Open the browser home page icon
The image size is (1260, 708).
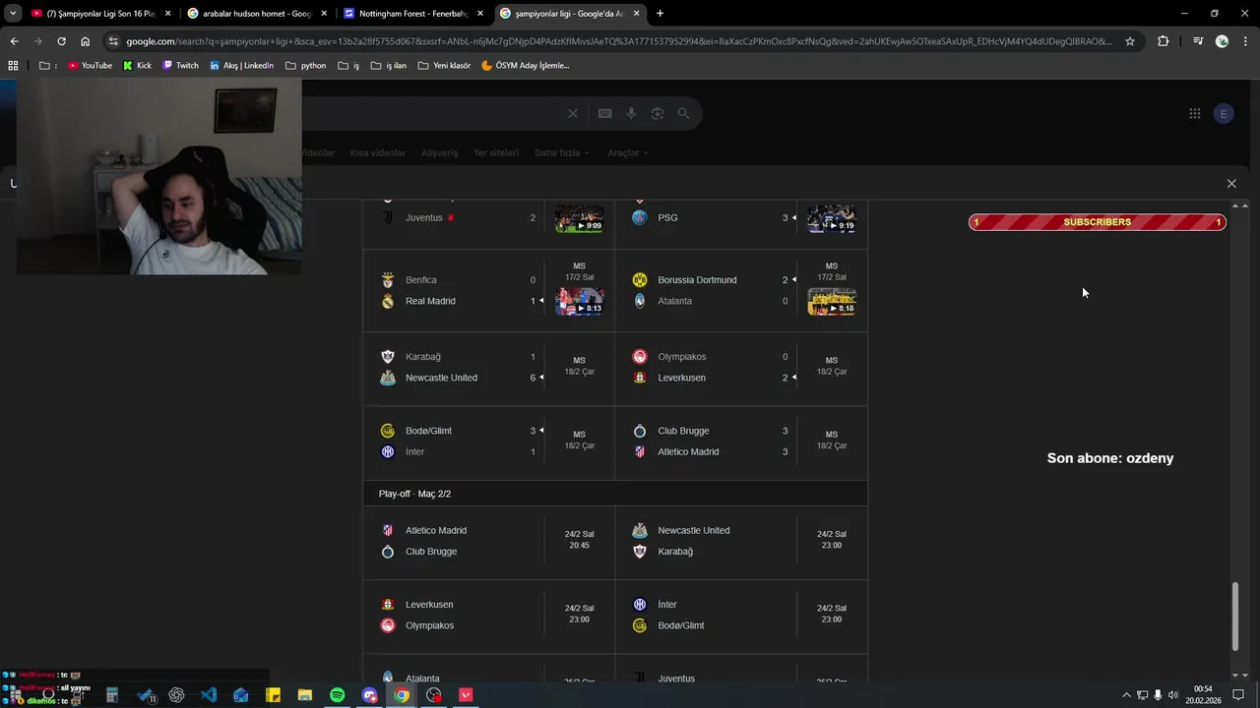(85, 41)
